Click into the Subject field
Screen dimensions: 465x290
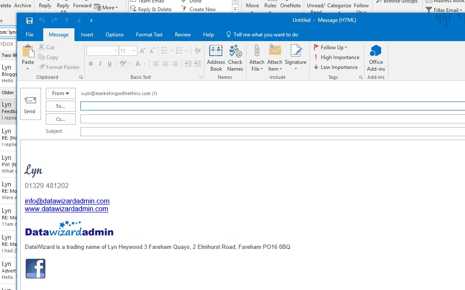click(272, 132)
